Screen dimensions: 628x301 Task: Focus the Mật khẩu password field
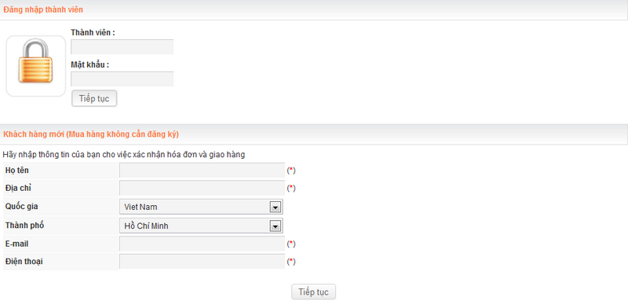coord(122,79)
